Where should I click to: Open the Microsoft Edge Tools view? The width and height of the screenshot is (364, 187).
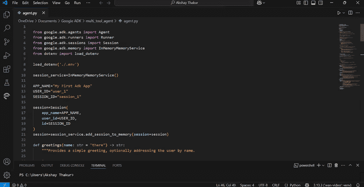tap(7, 96)
